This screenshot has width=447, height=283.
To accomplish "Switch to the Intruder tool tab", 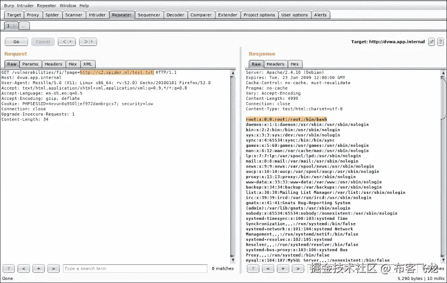I will pos(97,15).
